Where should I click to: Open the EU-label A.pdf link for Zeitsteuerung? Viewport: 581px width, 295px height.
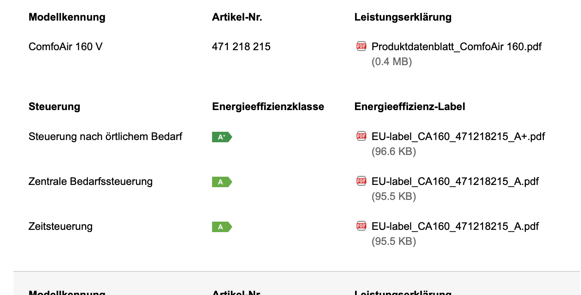point(455,226)
